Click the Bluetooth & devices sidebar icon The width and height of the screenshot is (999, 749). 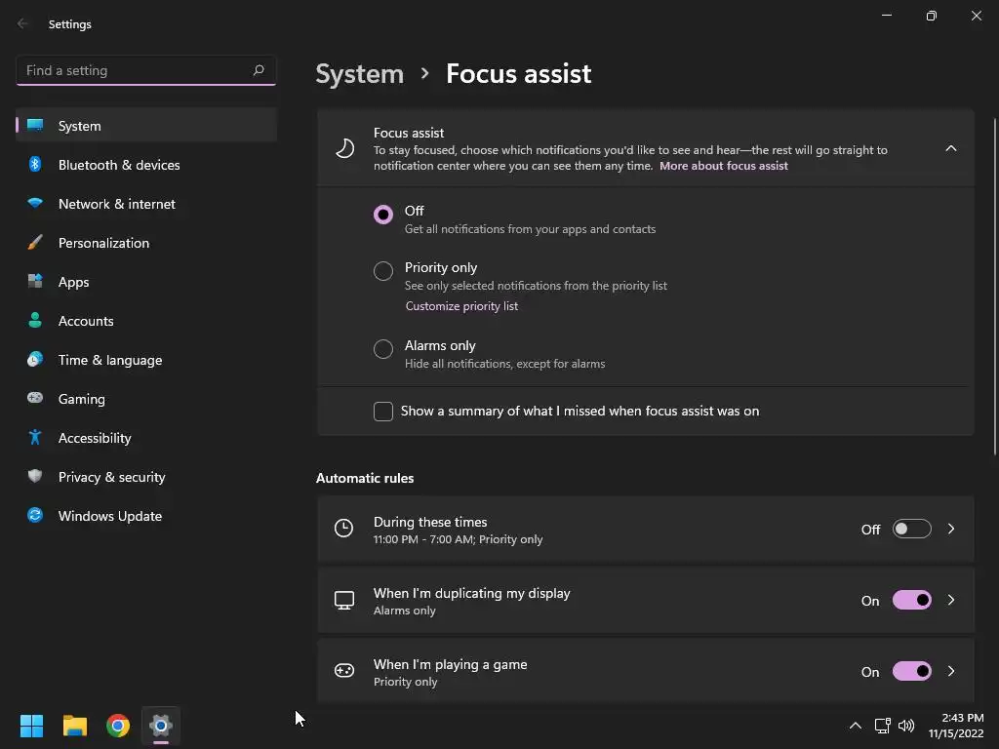(35, 165)
